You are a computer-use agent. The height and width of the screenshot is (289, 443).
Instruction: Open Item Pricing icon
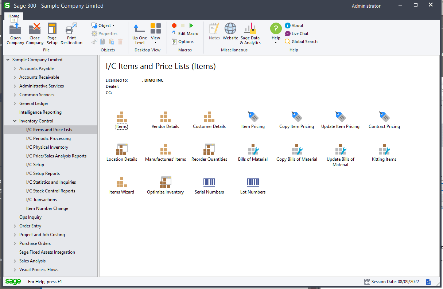point(253,117)
